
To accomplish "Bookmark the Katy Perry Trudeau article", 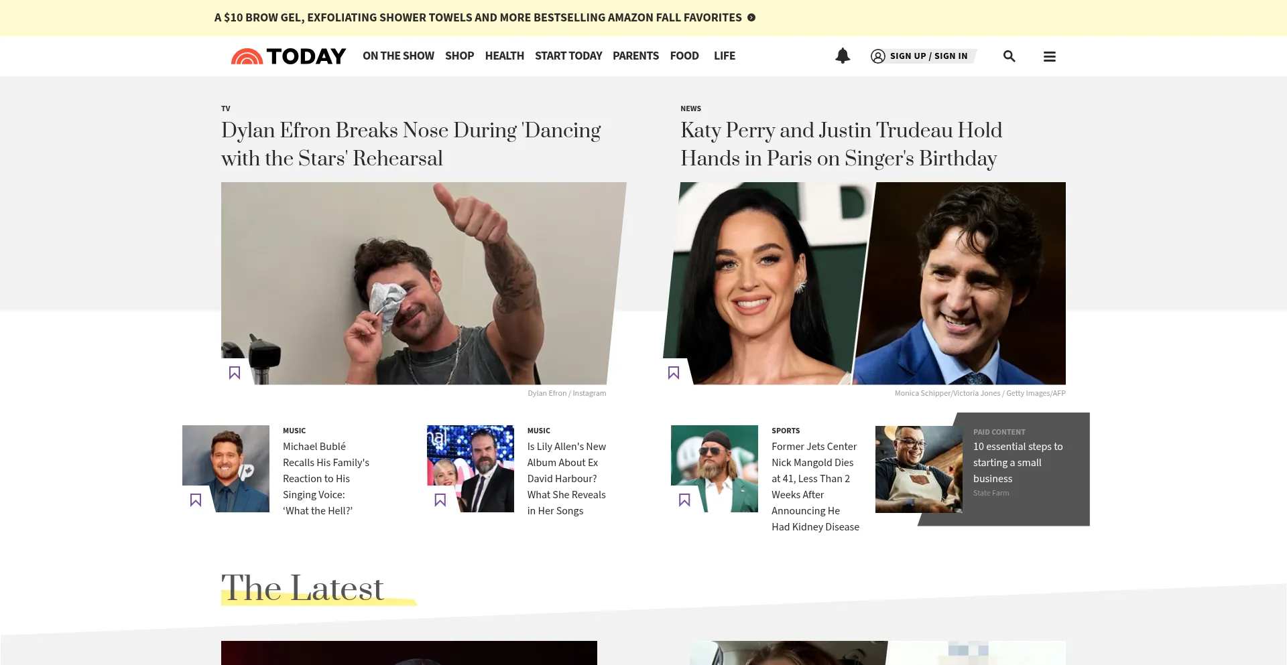I will coord(674,372).
